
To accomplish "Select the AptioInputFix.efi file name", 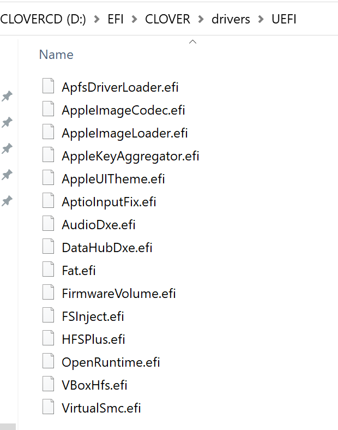I will (x=109, y=202).
